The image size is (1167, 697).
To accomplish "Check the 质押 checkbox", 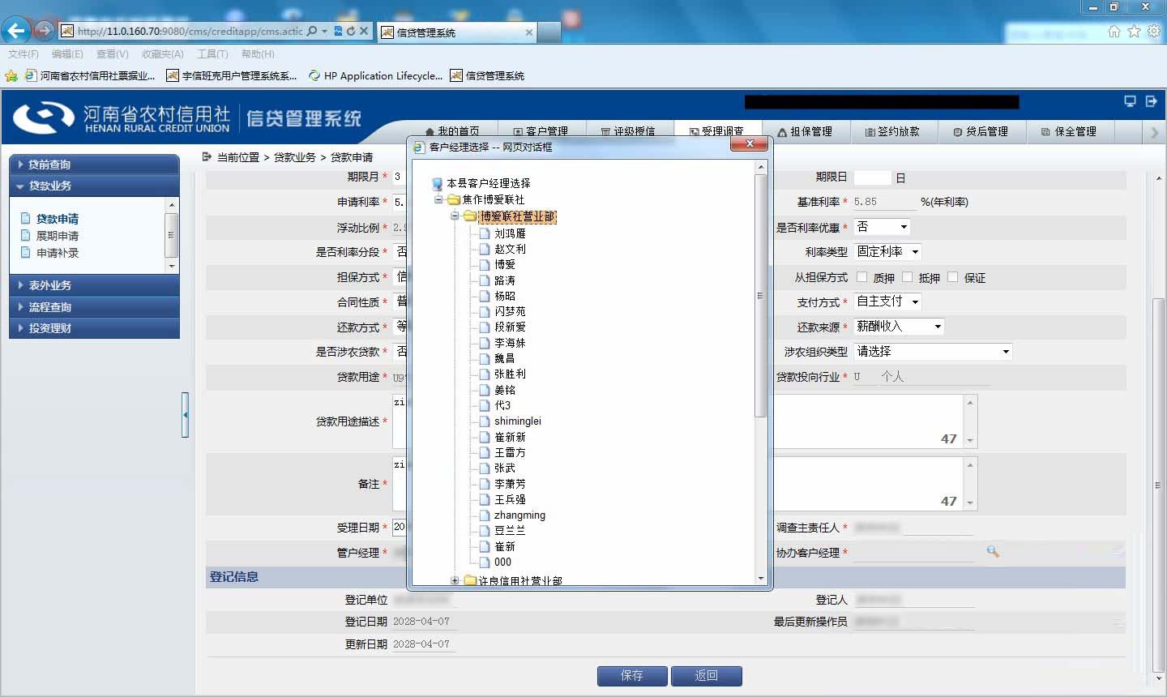I will click(x=861, y=277).
